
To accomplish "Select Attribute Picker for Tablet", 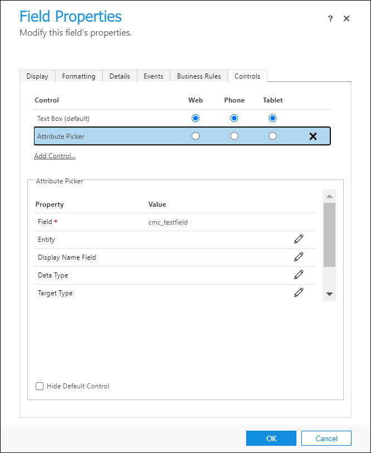I will [272, 135].
